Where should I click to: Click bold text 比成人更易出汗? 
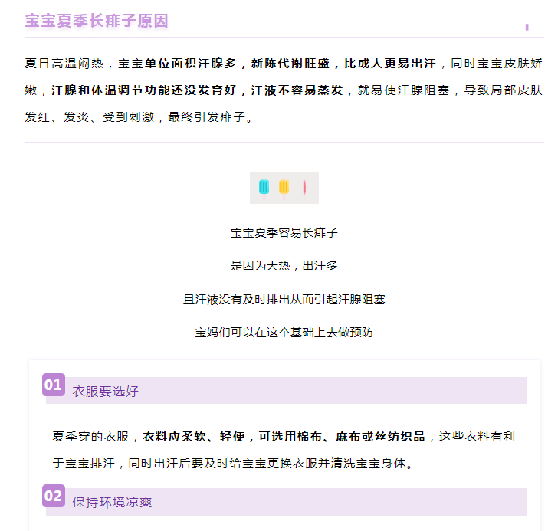click(390, 64)
